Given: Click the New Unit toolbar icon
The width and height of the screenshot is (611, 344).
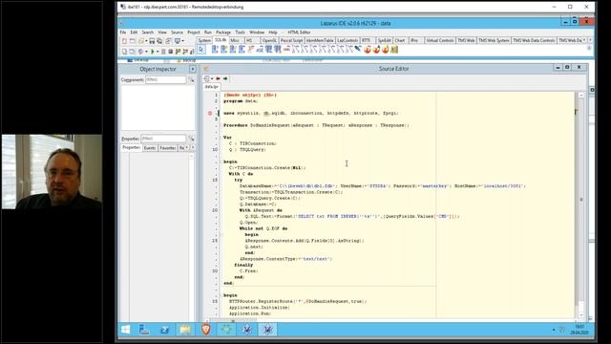Looking at the screenshot, I should tap(124, 40).
